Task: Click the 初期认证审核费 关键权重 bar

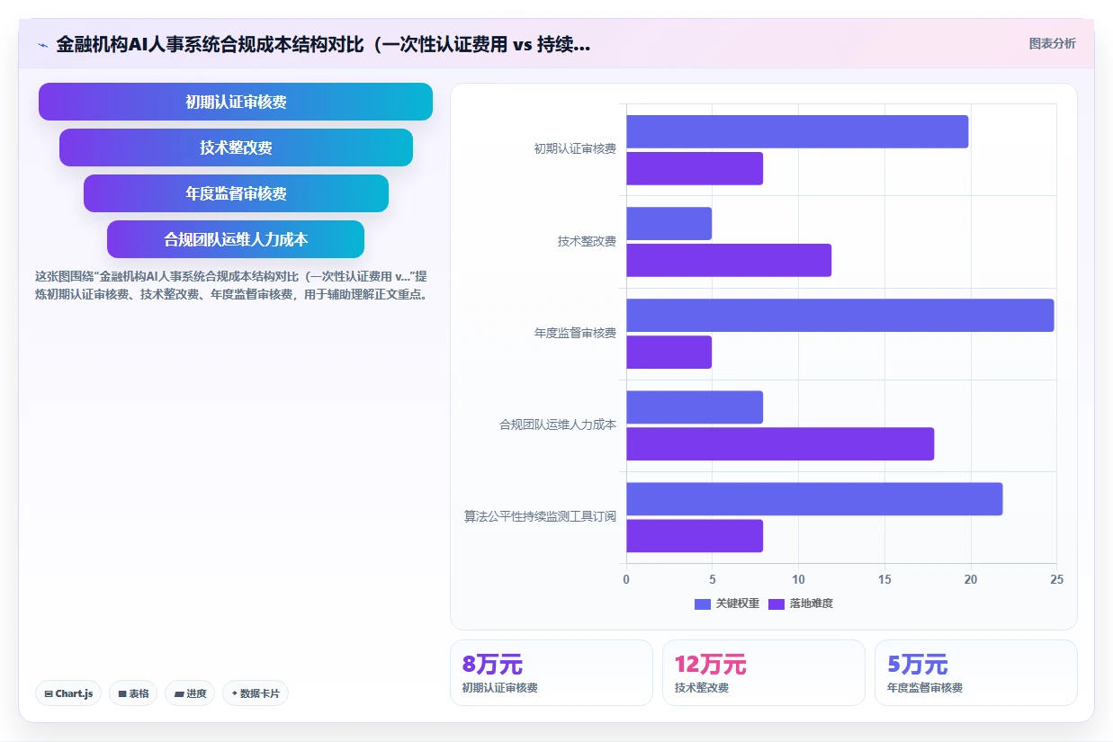Action: click(797, 131)
